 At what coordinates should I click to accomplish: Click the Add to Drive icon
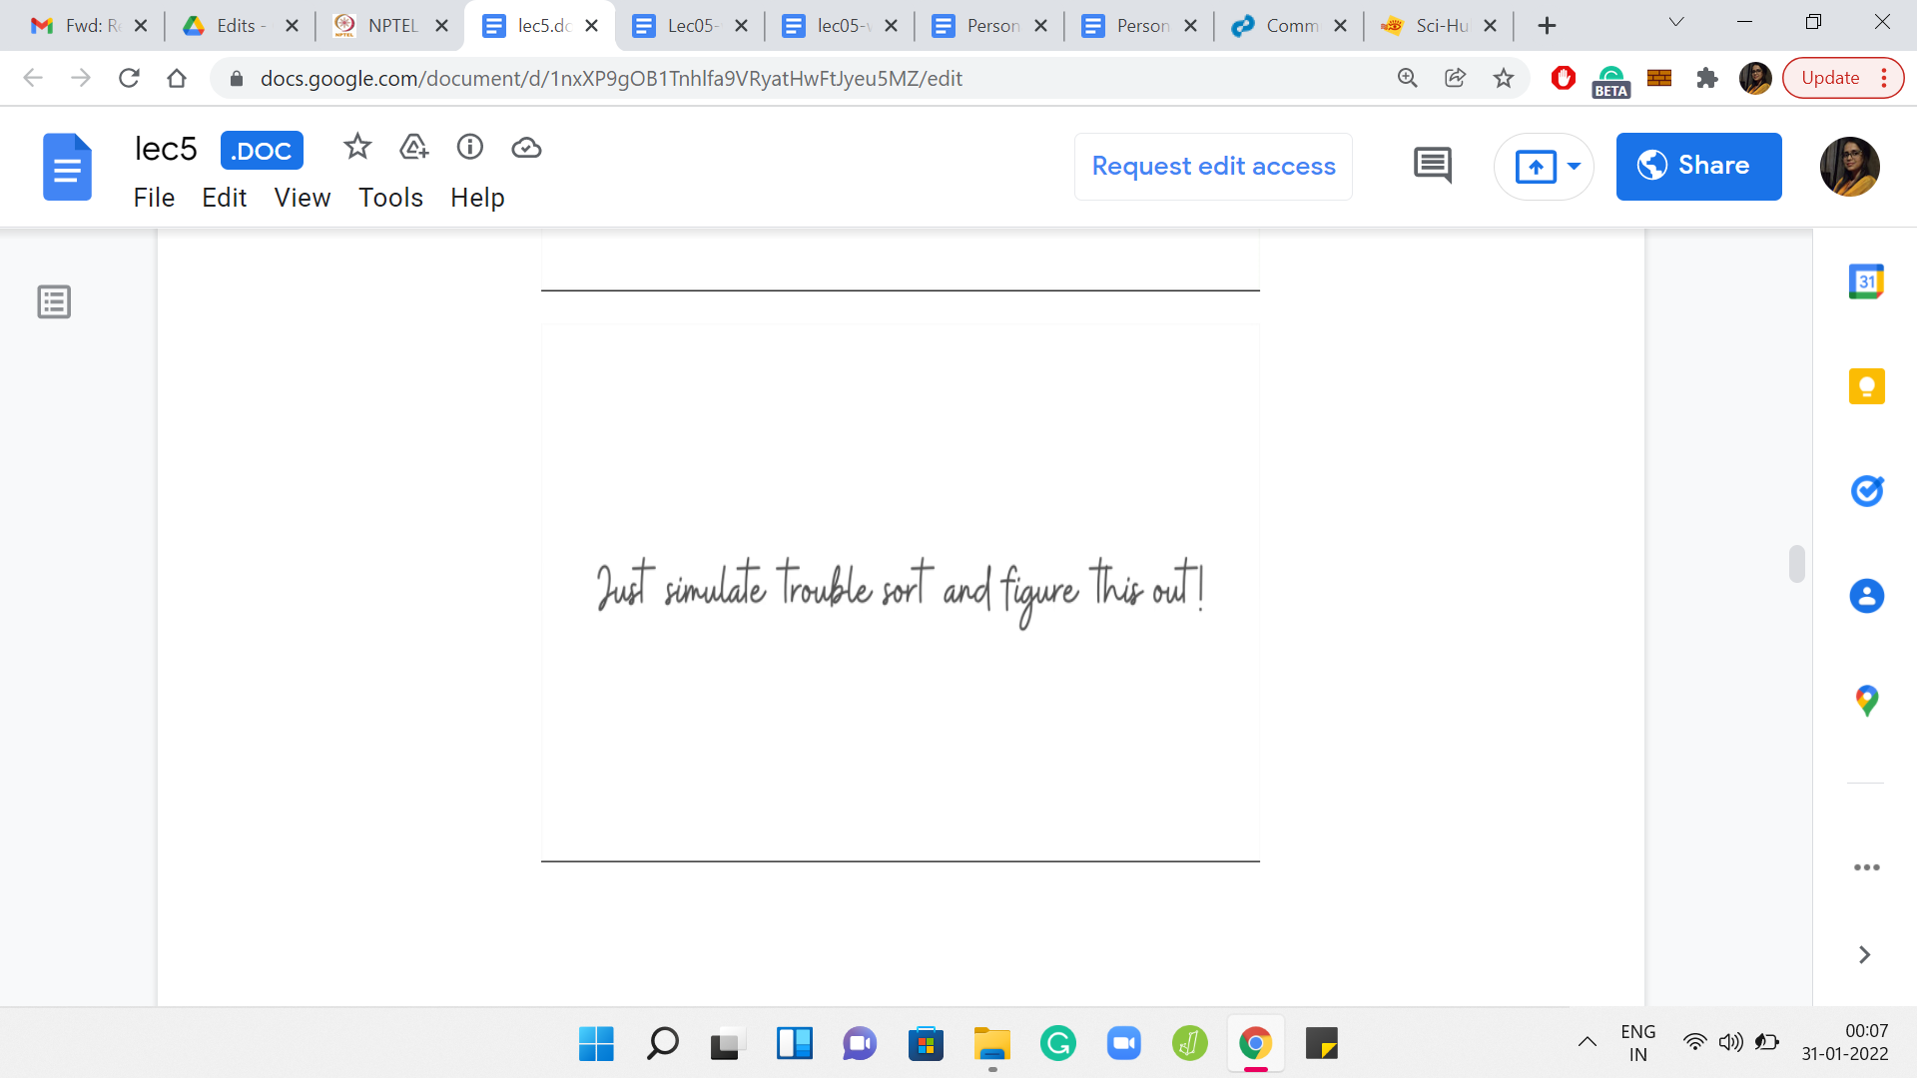tap(413, 148)
